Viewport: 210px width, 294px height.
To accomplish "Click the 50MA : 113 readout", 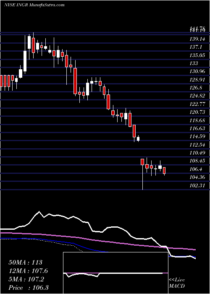I will pos(25,262).
